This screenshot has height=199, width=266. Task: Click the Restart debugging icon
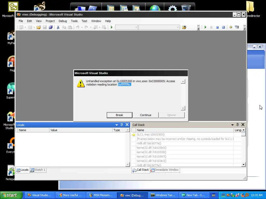(223, 27)
